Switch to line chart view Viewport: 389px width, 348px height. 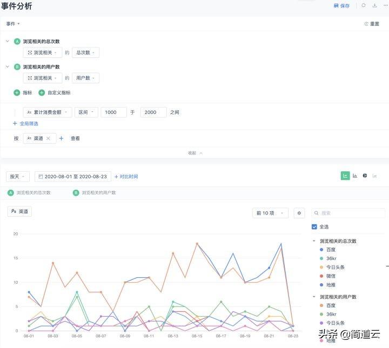click(x=345, y=176)
